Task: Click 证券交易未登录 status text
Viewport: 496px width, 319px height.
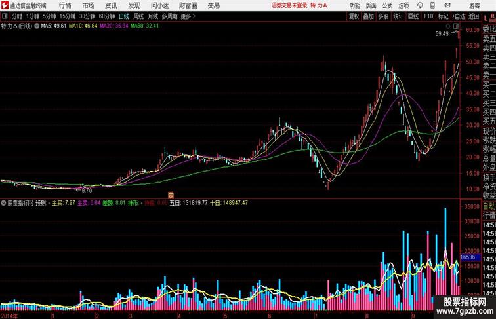Action: 289,5
